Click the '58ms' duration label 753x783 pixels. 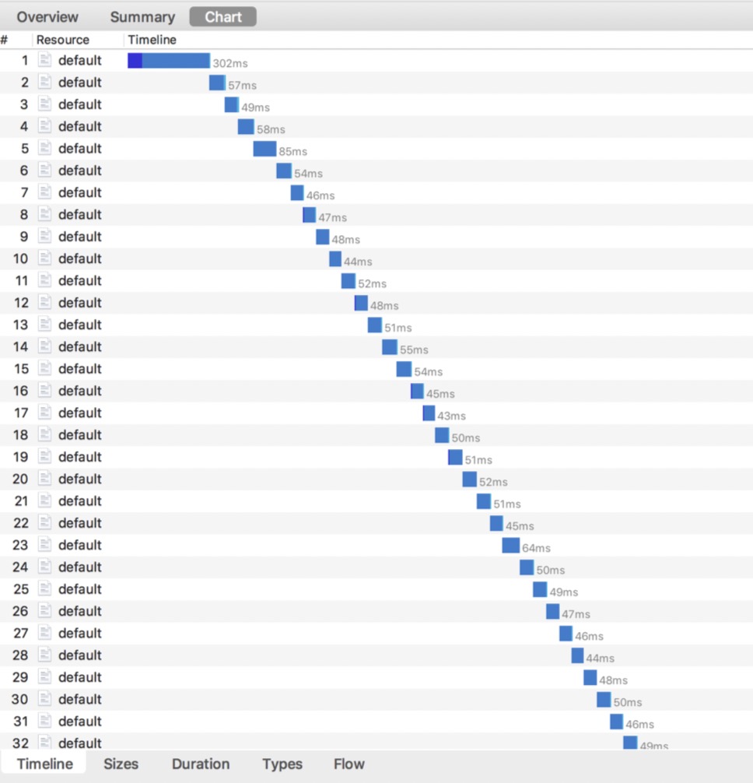click(271, 129)
